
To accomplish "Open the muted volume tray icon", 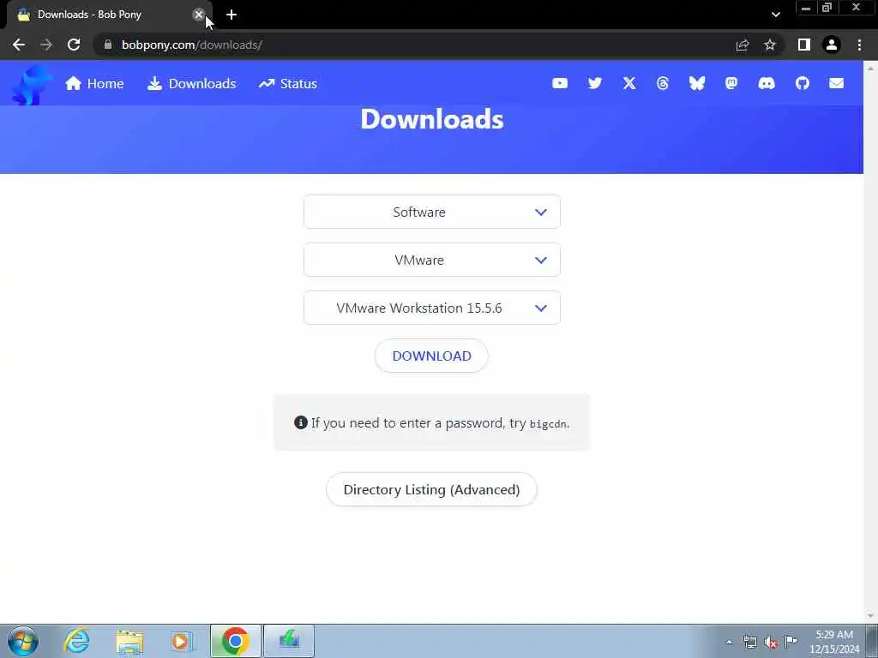I will pos(771,643).
